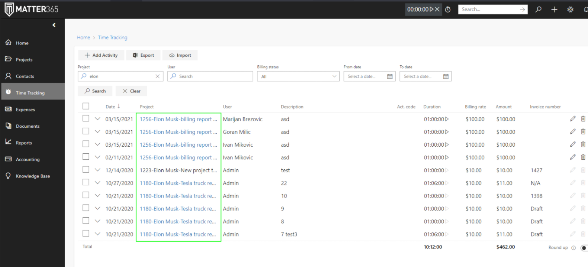Open project link in Goran Milic row
Viewport: 588px width, 267px height.
tap(178, 132)
